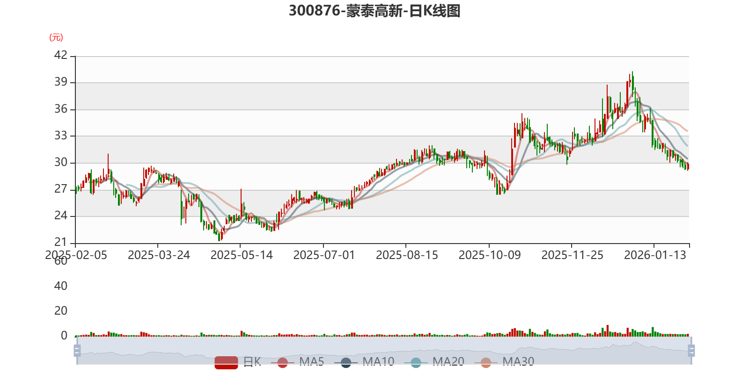Click the 42 price axis label

(x=61, y=55)
